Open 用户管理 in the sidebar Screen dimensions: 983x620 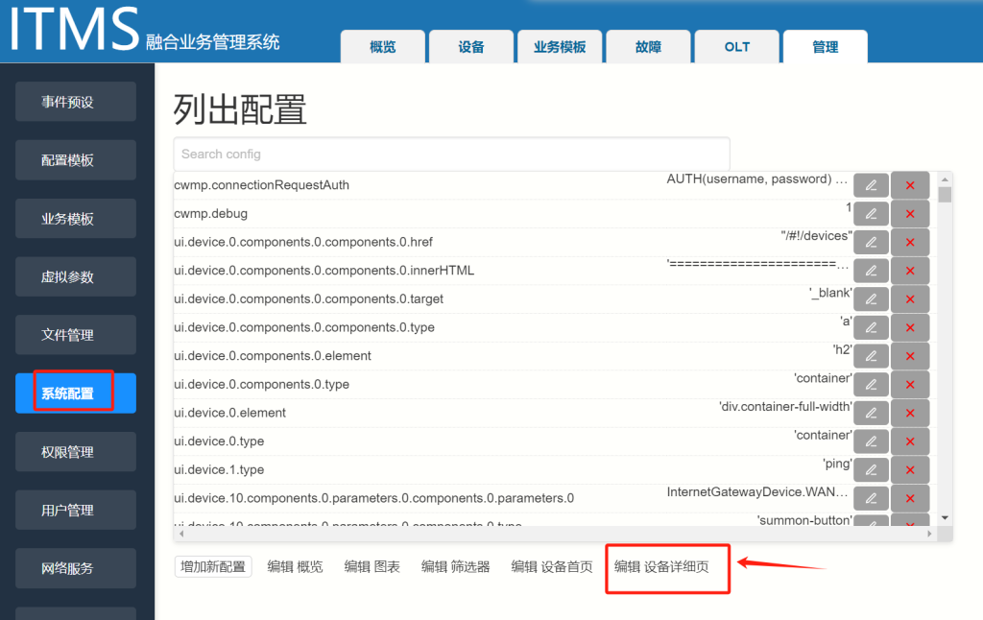(76, 510)
